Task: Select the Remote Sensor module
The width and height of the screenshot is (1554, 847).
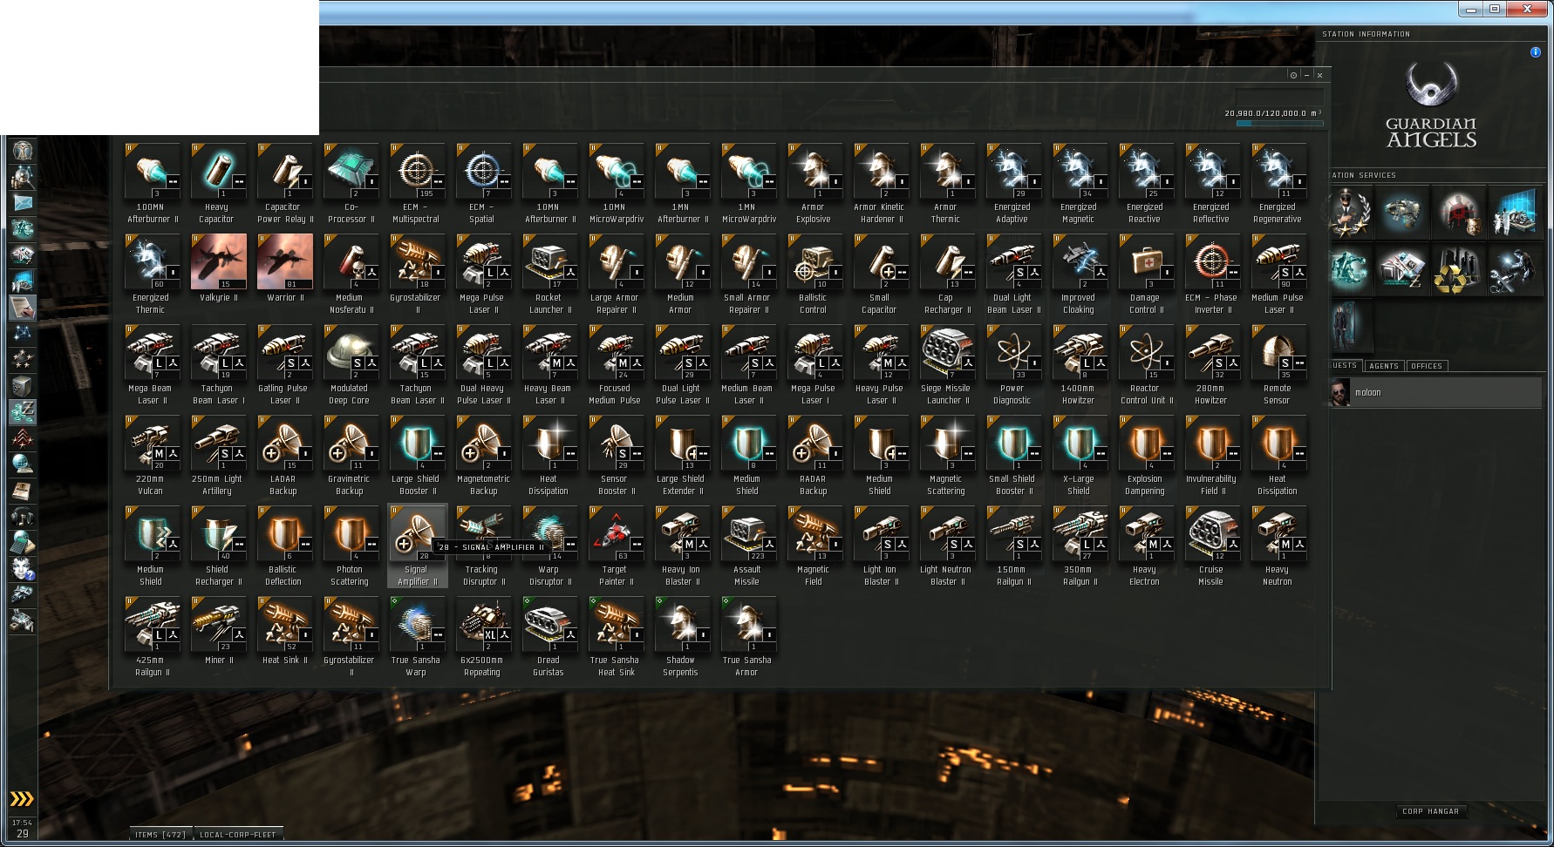Action: pos(1278,364)
